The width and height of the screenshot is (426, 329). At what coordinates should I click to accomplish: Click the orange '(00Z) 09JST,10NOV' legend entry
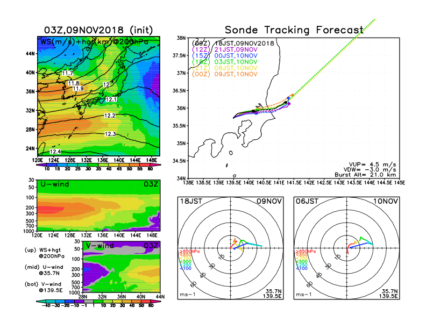(224, 74)
